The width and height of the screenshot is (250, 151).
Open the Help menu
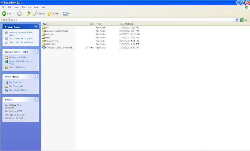(44, 7)
